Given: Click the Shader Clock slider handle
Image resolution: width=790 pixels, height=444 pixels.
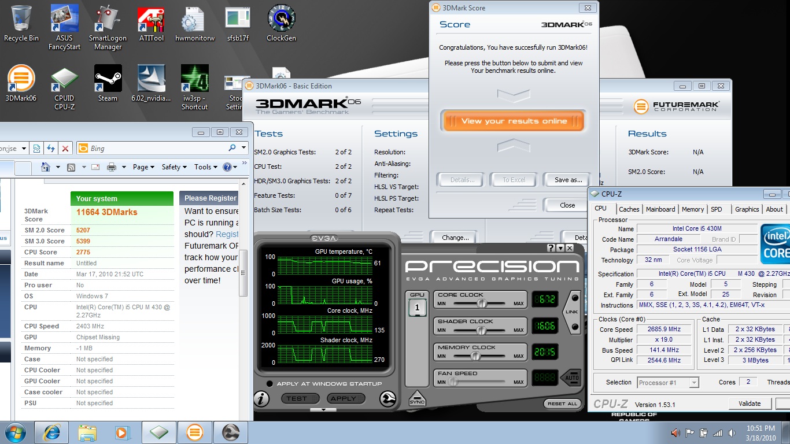Looking at the screenshot, I should 480,330.
